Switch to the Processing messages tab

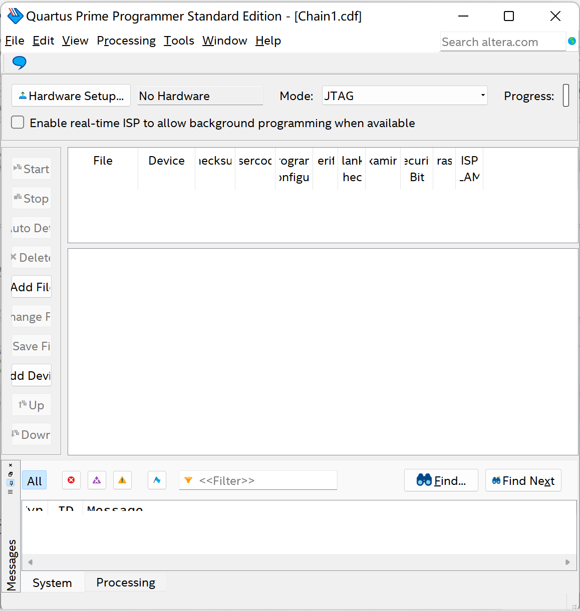click(x=126, y=582)
